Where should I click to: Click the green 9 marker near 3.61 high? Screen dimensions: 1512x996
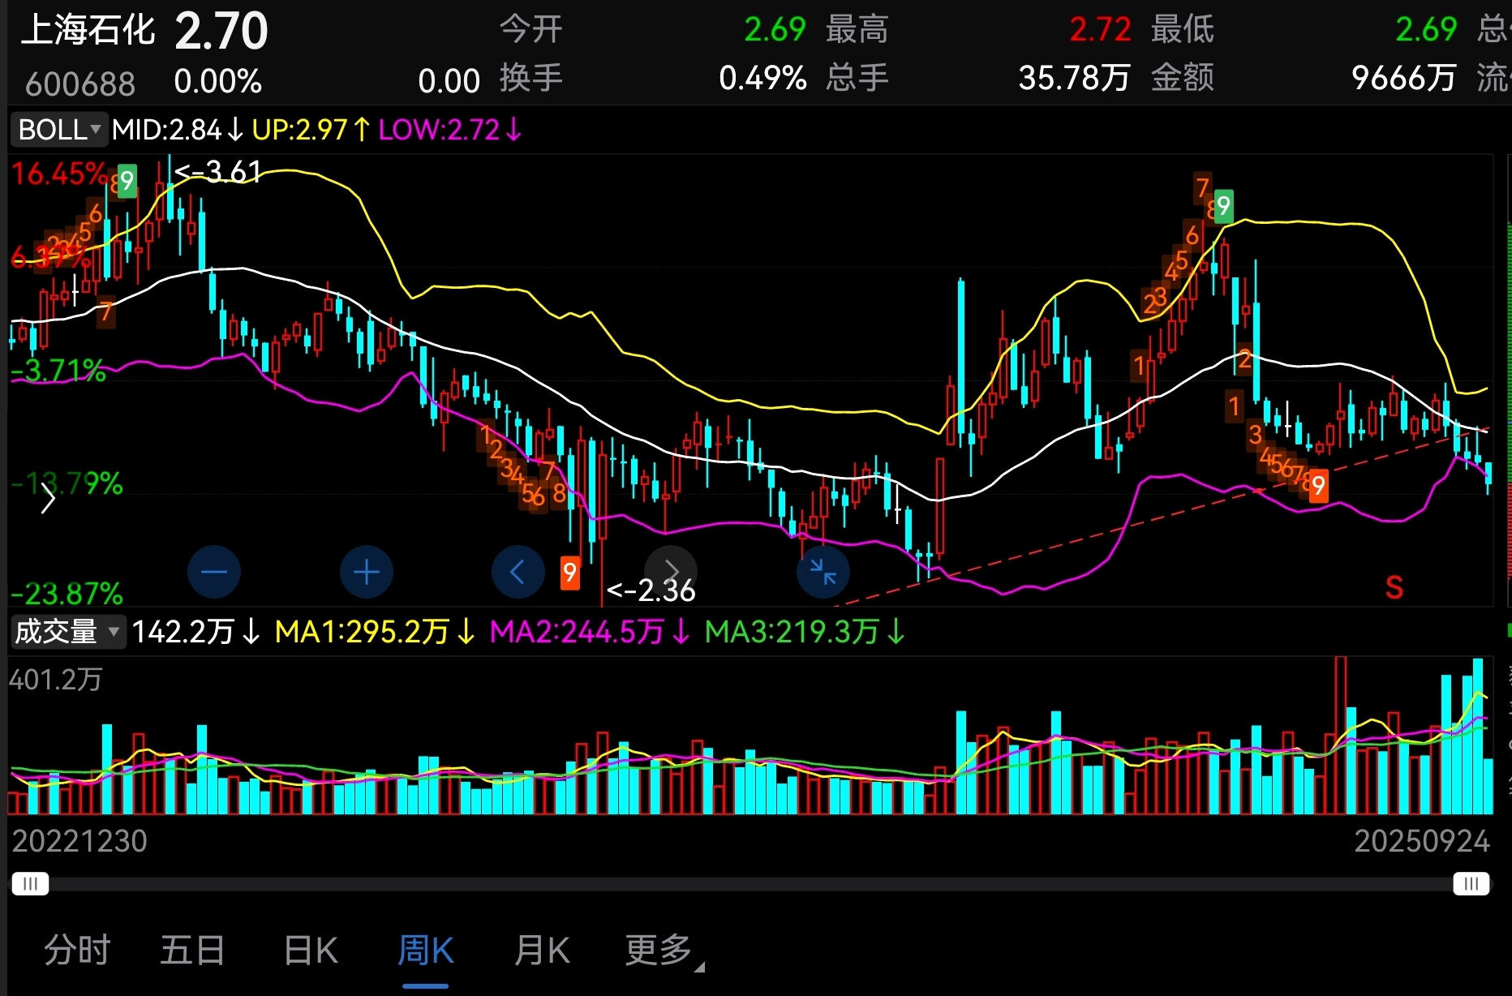[127, 181]
